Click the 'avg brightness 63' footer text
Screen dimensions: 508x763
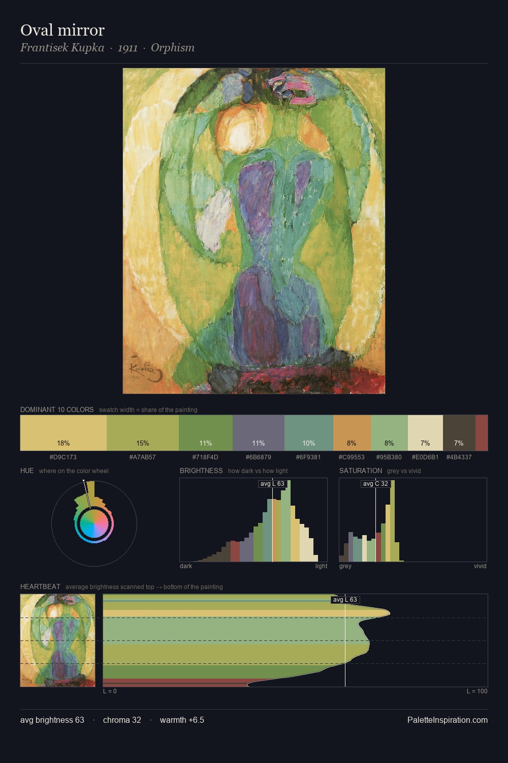tap(52, 720)
